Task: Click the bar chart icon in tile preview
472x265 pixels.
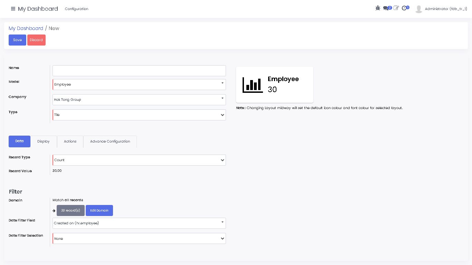Action: tap(253, 85)
